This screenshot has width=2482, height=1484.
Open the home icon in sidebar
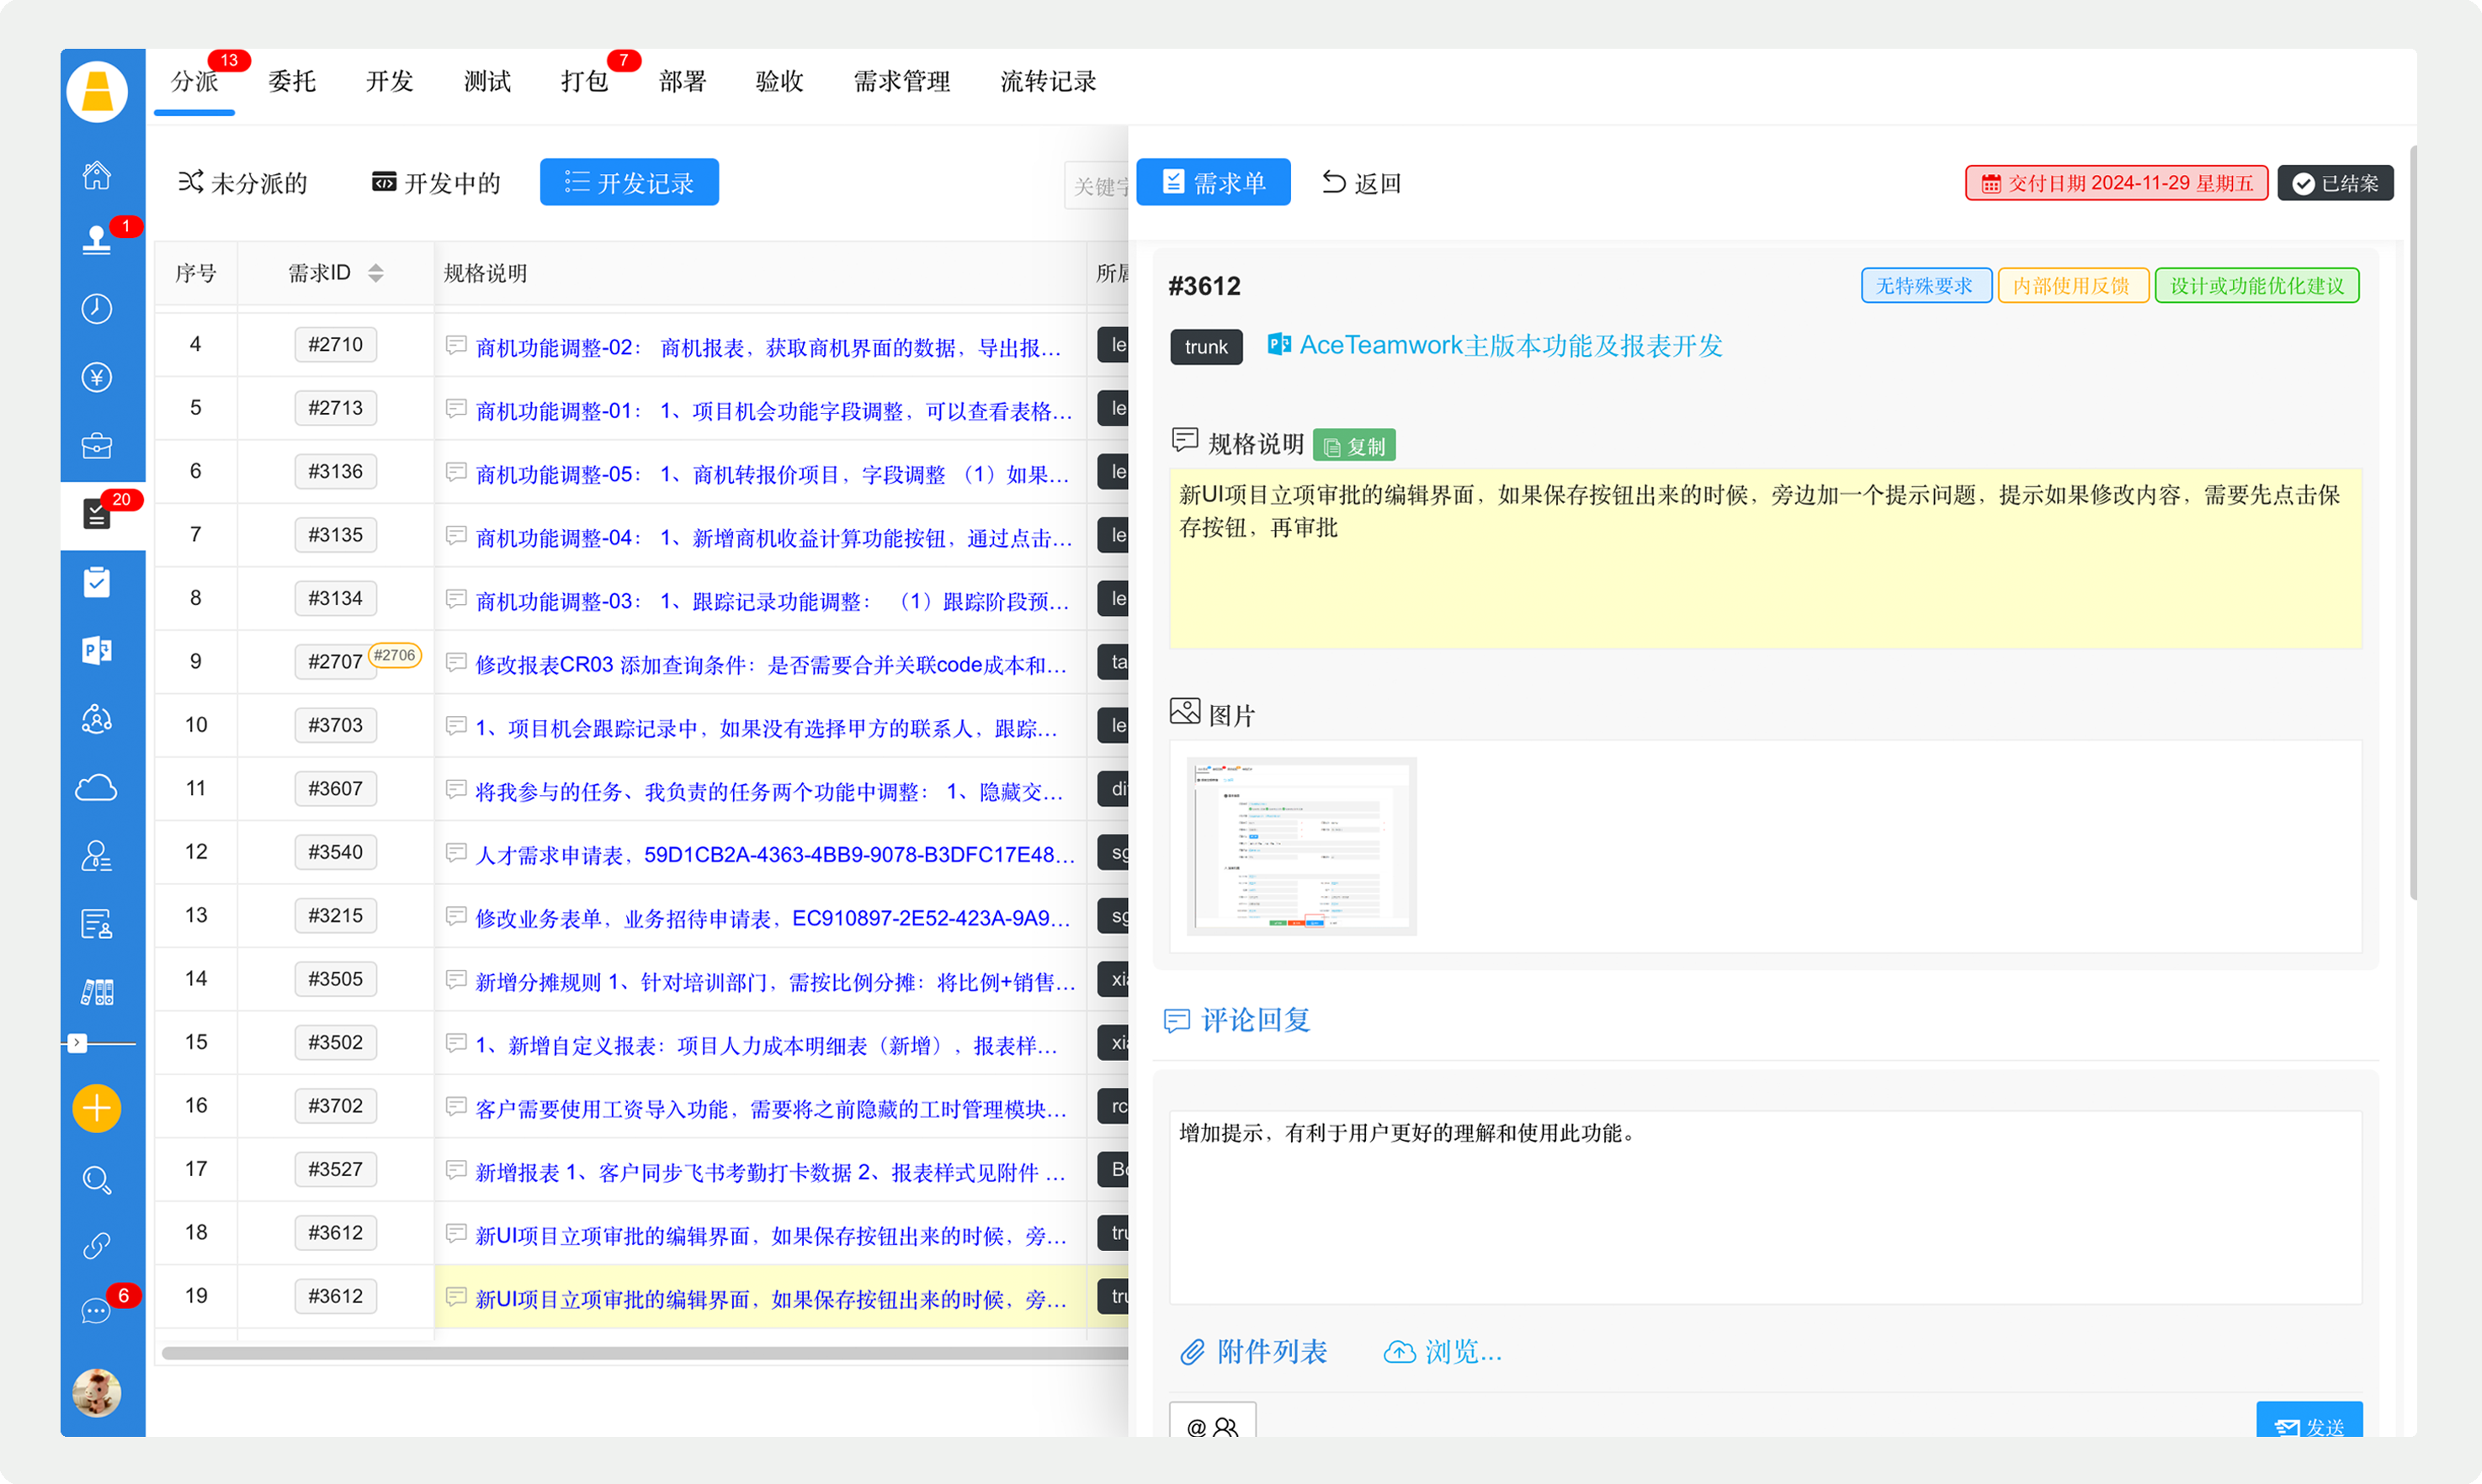tap(96, 175)
